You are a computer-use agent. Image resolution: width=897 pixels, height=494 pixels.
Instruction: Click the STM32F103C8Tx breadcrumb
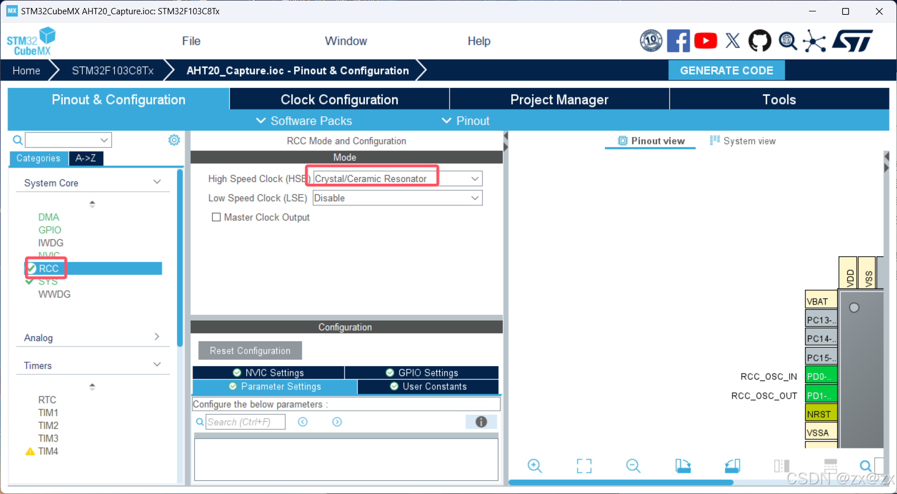point(113,70)
